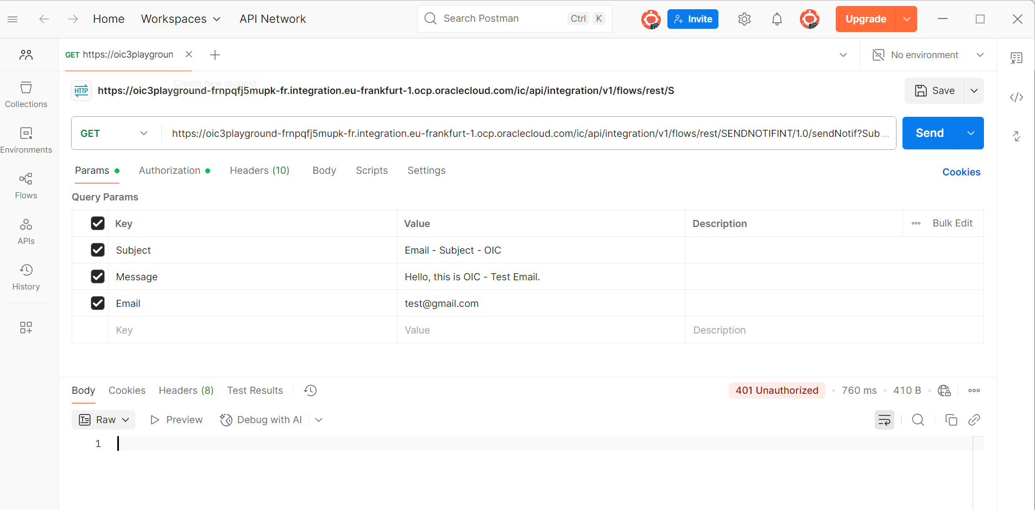This screenshot has height=510, width=1035.
Task: Go back with the left arrow
Action: coord(44,19)
